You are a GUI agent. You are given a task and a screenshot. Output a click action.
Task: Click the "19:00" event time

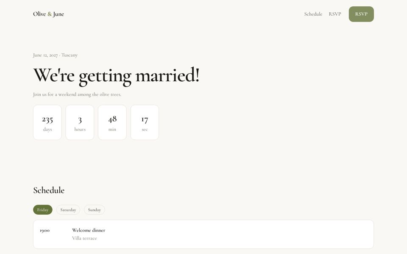click(45, 230)
